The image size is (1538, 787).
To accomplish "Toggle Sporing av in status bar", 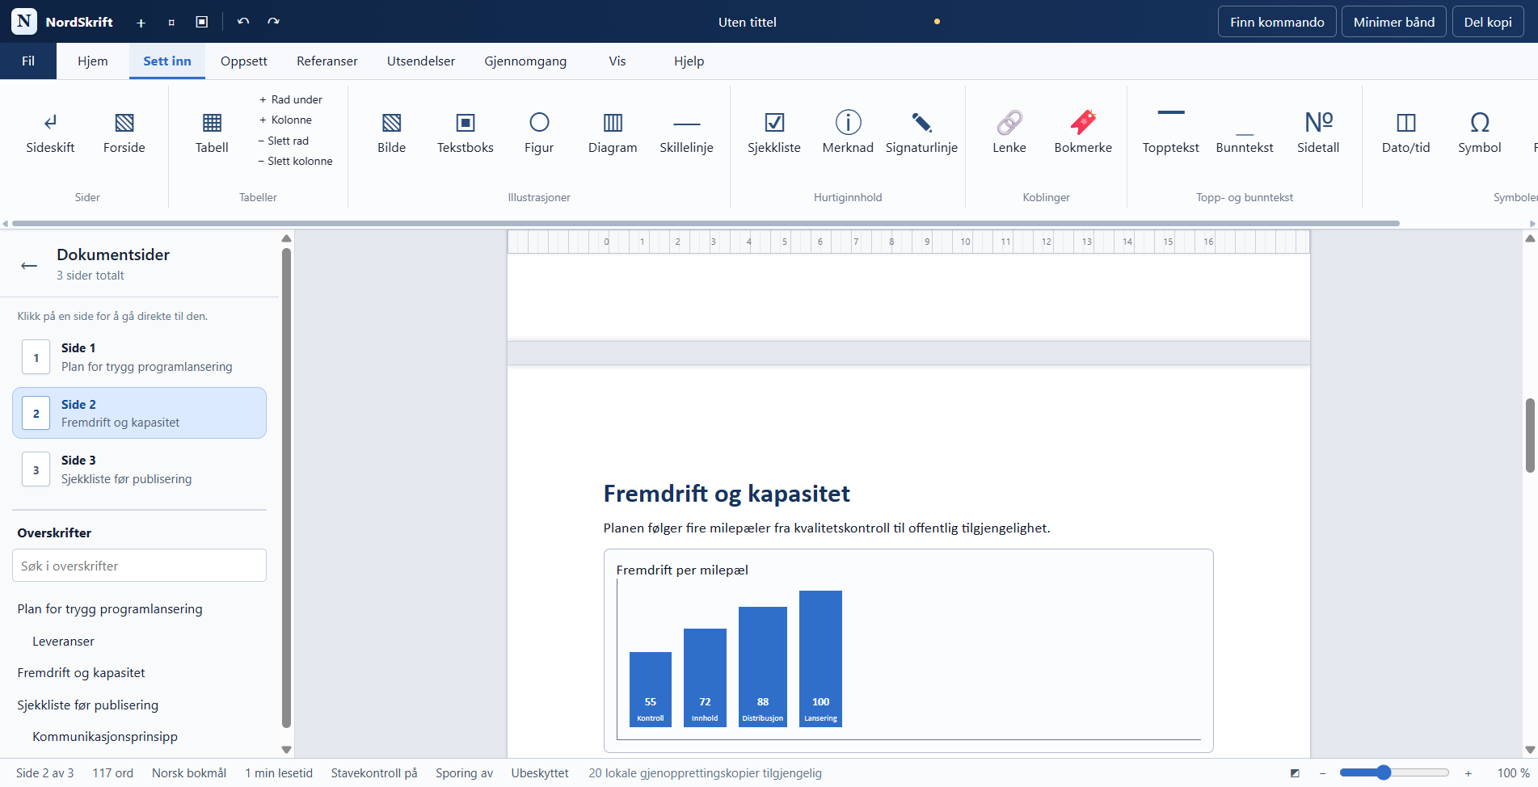I will pyautogui.click(x=464, y=773).
